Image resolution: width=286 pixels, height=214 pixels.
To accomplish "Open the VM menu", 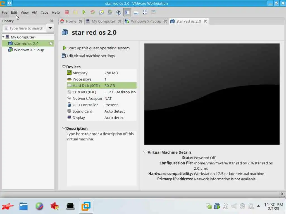I will click(34, 12).
